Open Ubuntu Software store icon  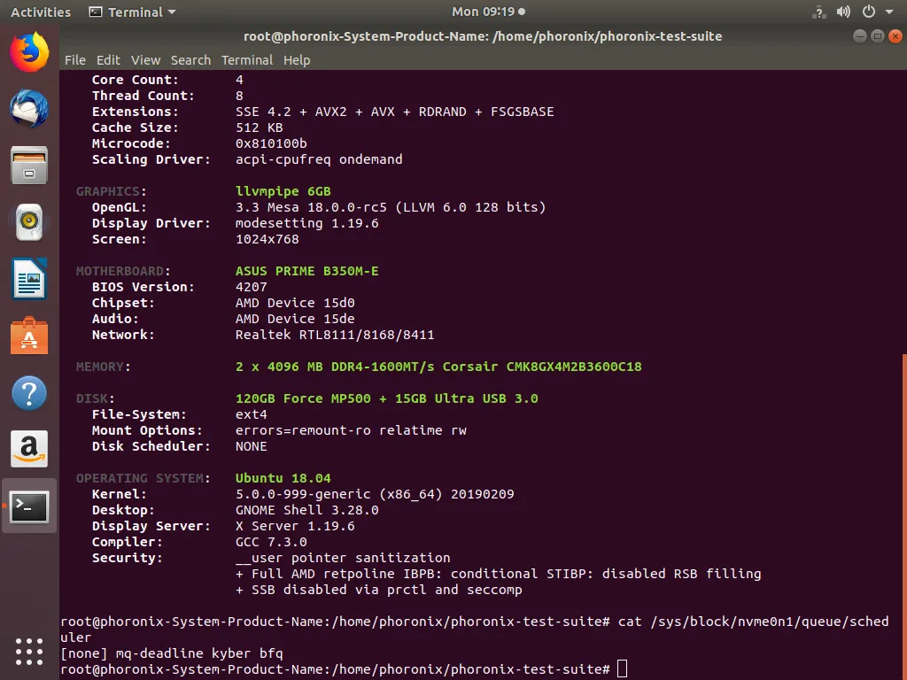click(29, 336)
